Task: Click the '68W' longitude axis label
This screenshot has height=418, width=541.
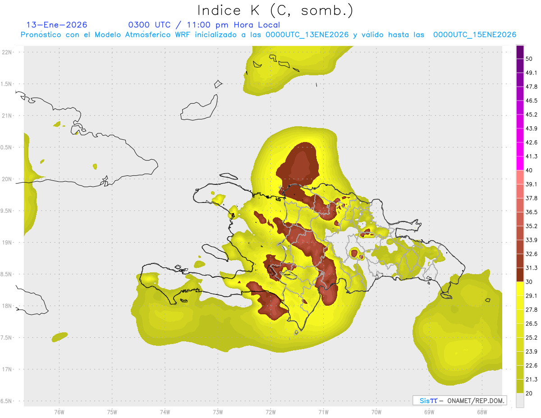Action: click(x=481, y=412)
